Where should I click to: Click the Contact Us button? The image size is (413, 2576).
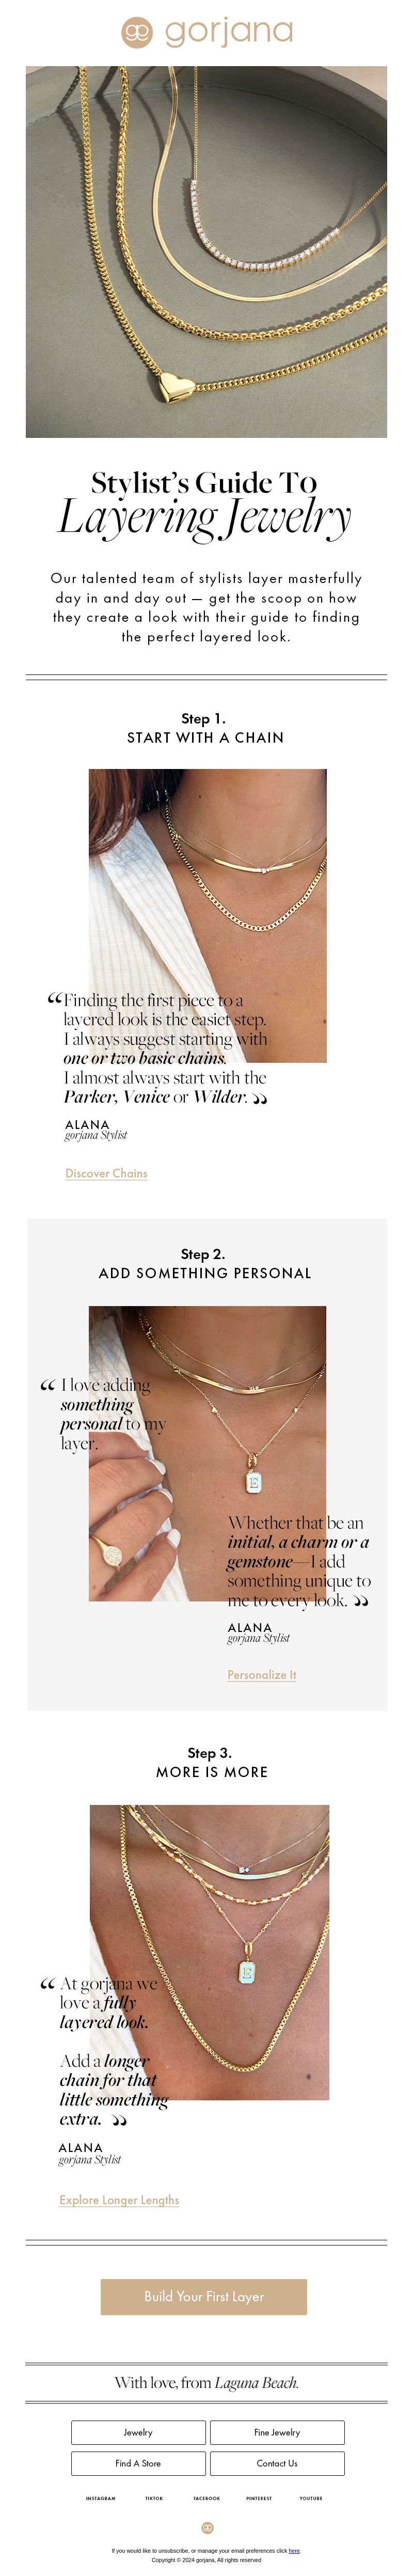[x=277, y=2463]
